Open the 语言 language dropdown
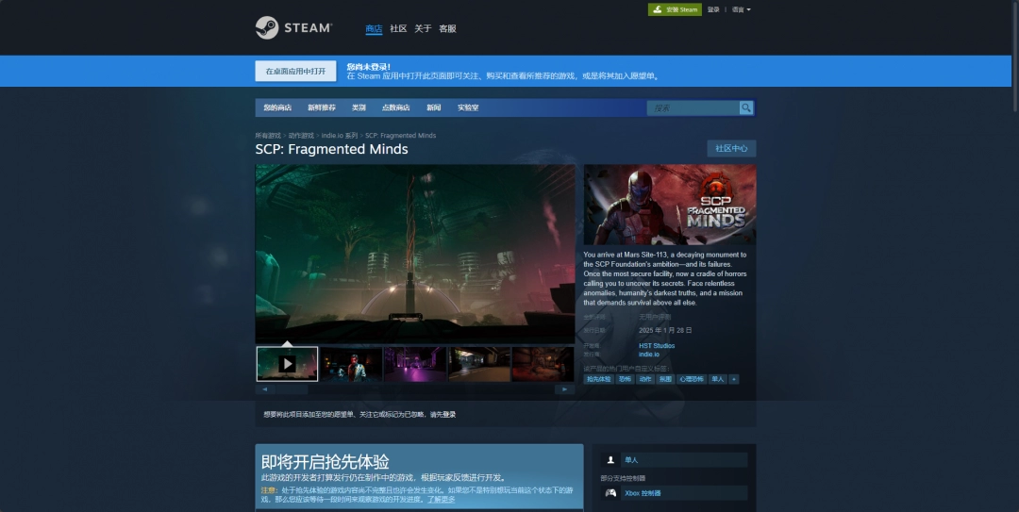 pyautogui.click(x=741, y=9)
